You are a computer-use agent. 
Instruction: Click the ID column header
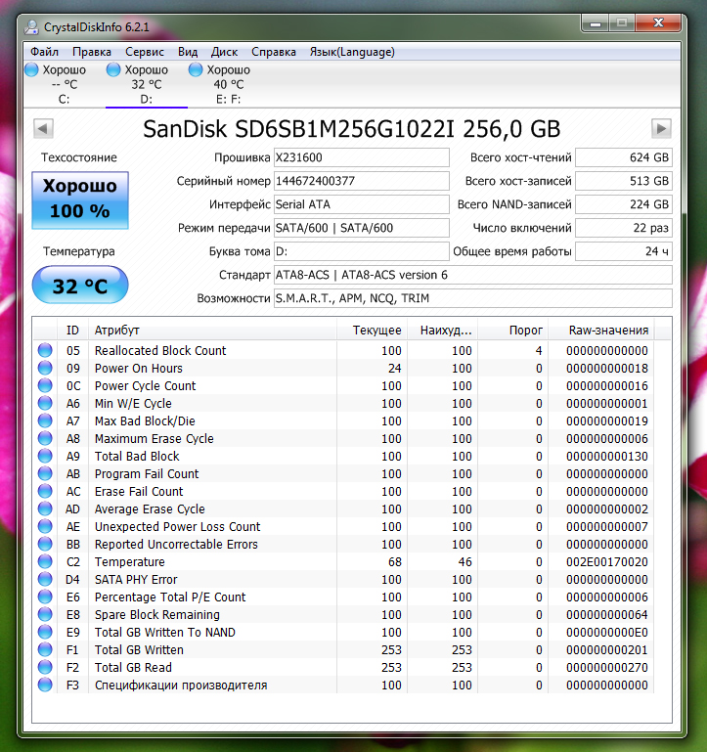click(x=72, y=330)
